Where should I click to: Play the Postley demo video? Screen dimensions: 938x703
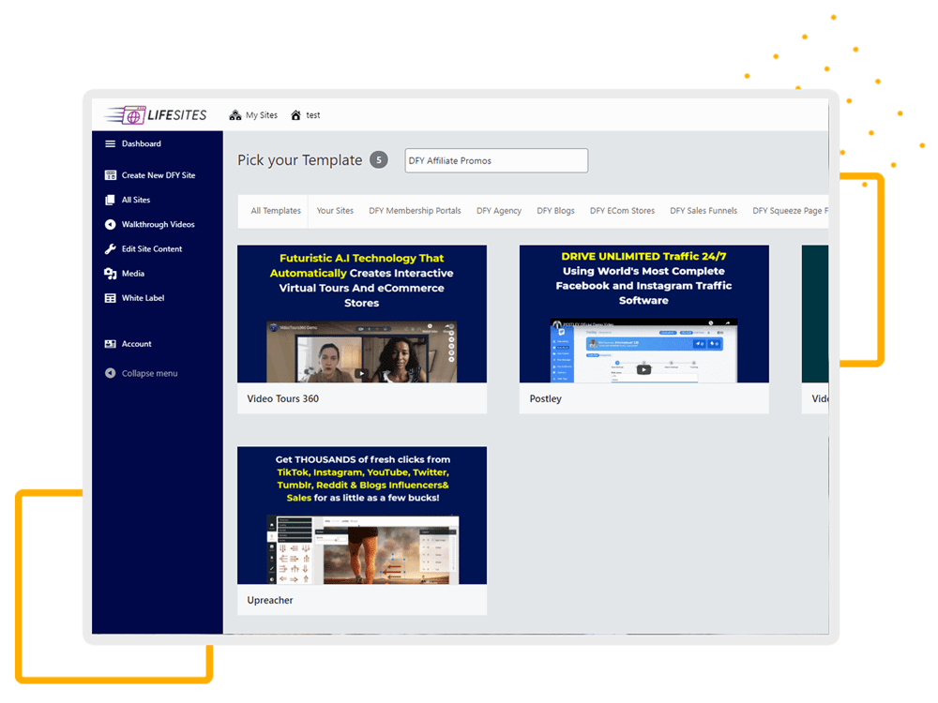click(x=643, y=369)
